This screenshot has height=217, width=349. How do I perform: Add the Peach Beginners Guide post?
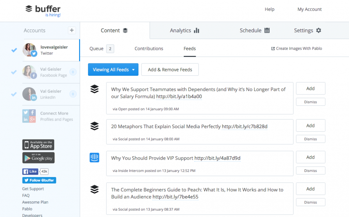coord(310,189)
